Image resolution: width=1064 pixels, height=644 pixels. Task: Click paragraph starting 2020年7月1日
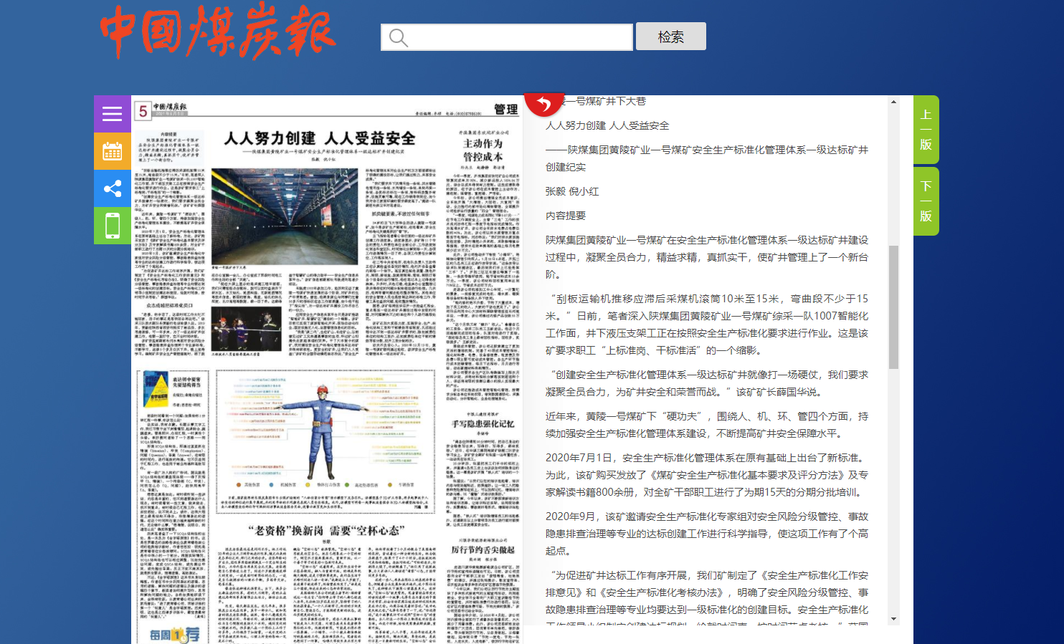[x=707, y=475]
